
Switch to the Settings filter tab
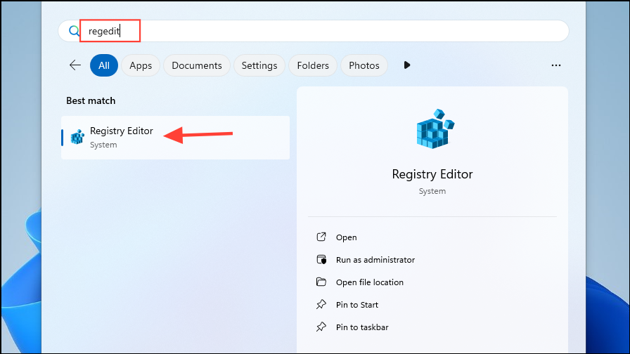point(259,65)
